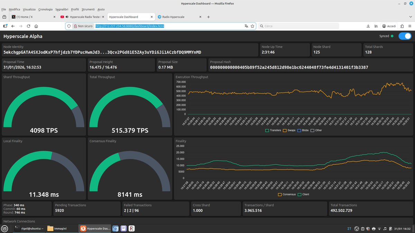This screenshot has height=233, width=415.
Task: Toggle the Other legend in Execution Throughput
Action: click(316, 130)
